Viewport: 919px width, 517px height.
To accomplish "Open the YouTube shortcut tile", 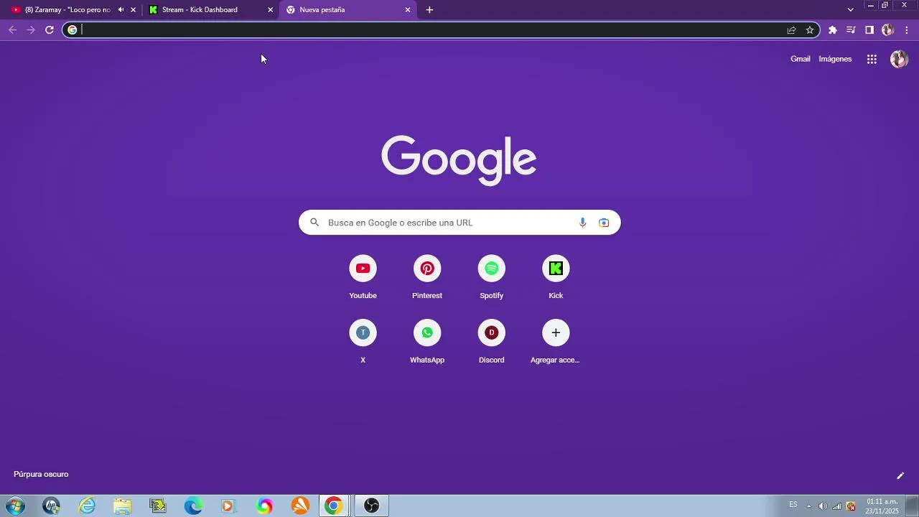I will [363, 276].
